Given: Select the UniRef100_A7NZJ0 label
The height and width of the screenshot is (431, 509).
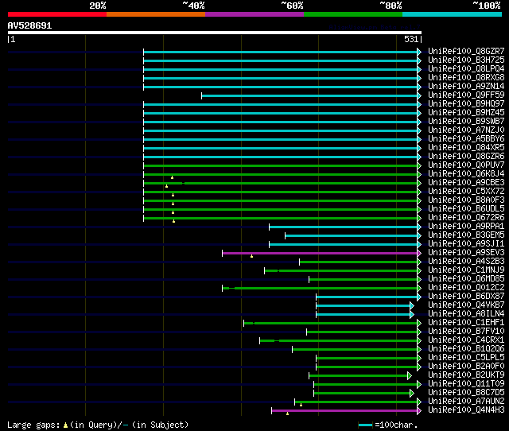Looking at the screenshot, I should (466, 130).
